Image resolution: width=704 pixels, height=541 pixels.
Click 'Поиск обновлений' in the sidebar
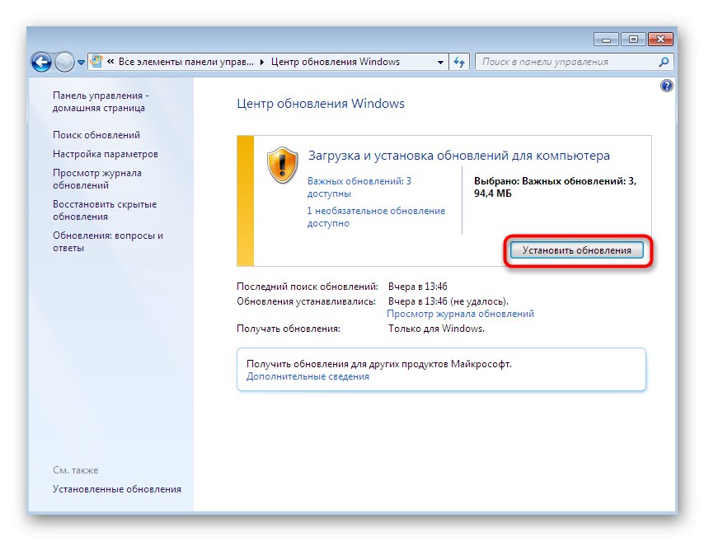(x=96, y=134)
